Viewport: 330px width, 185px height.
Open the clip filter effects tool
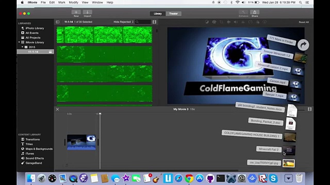click(257, 22)
